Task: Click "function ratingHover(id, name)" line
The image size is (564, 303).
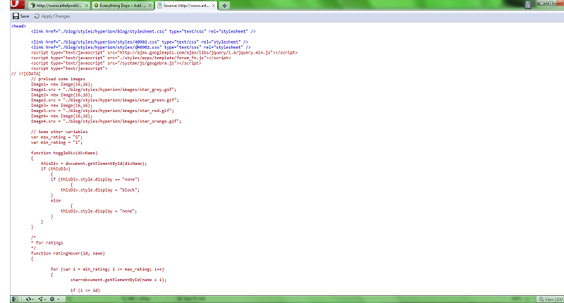Action: tap(68, 254)
